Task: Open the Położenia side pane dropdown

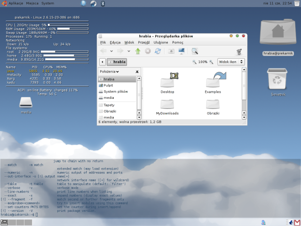Action: [109, 72]
